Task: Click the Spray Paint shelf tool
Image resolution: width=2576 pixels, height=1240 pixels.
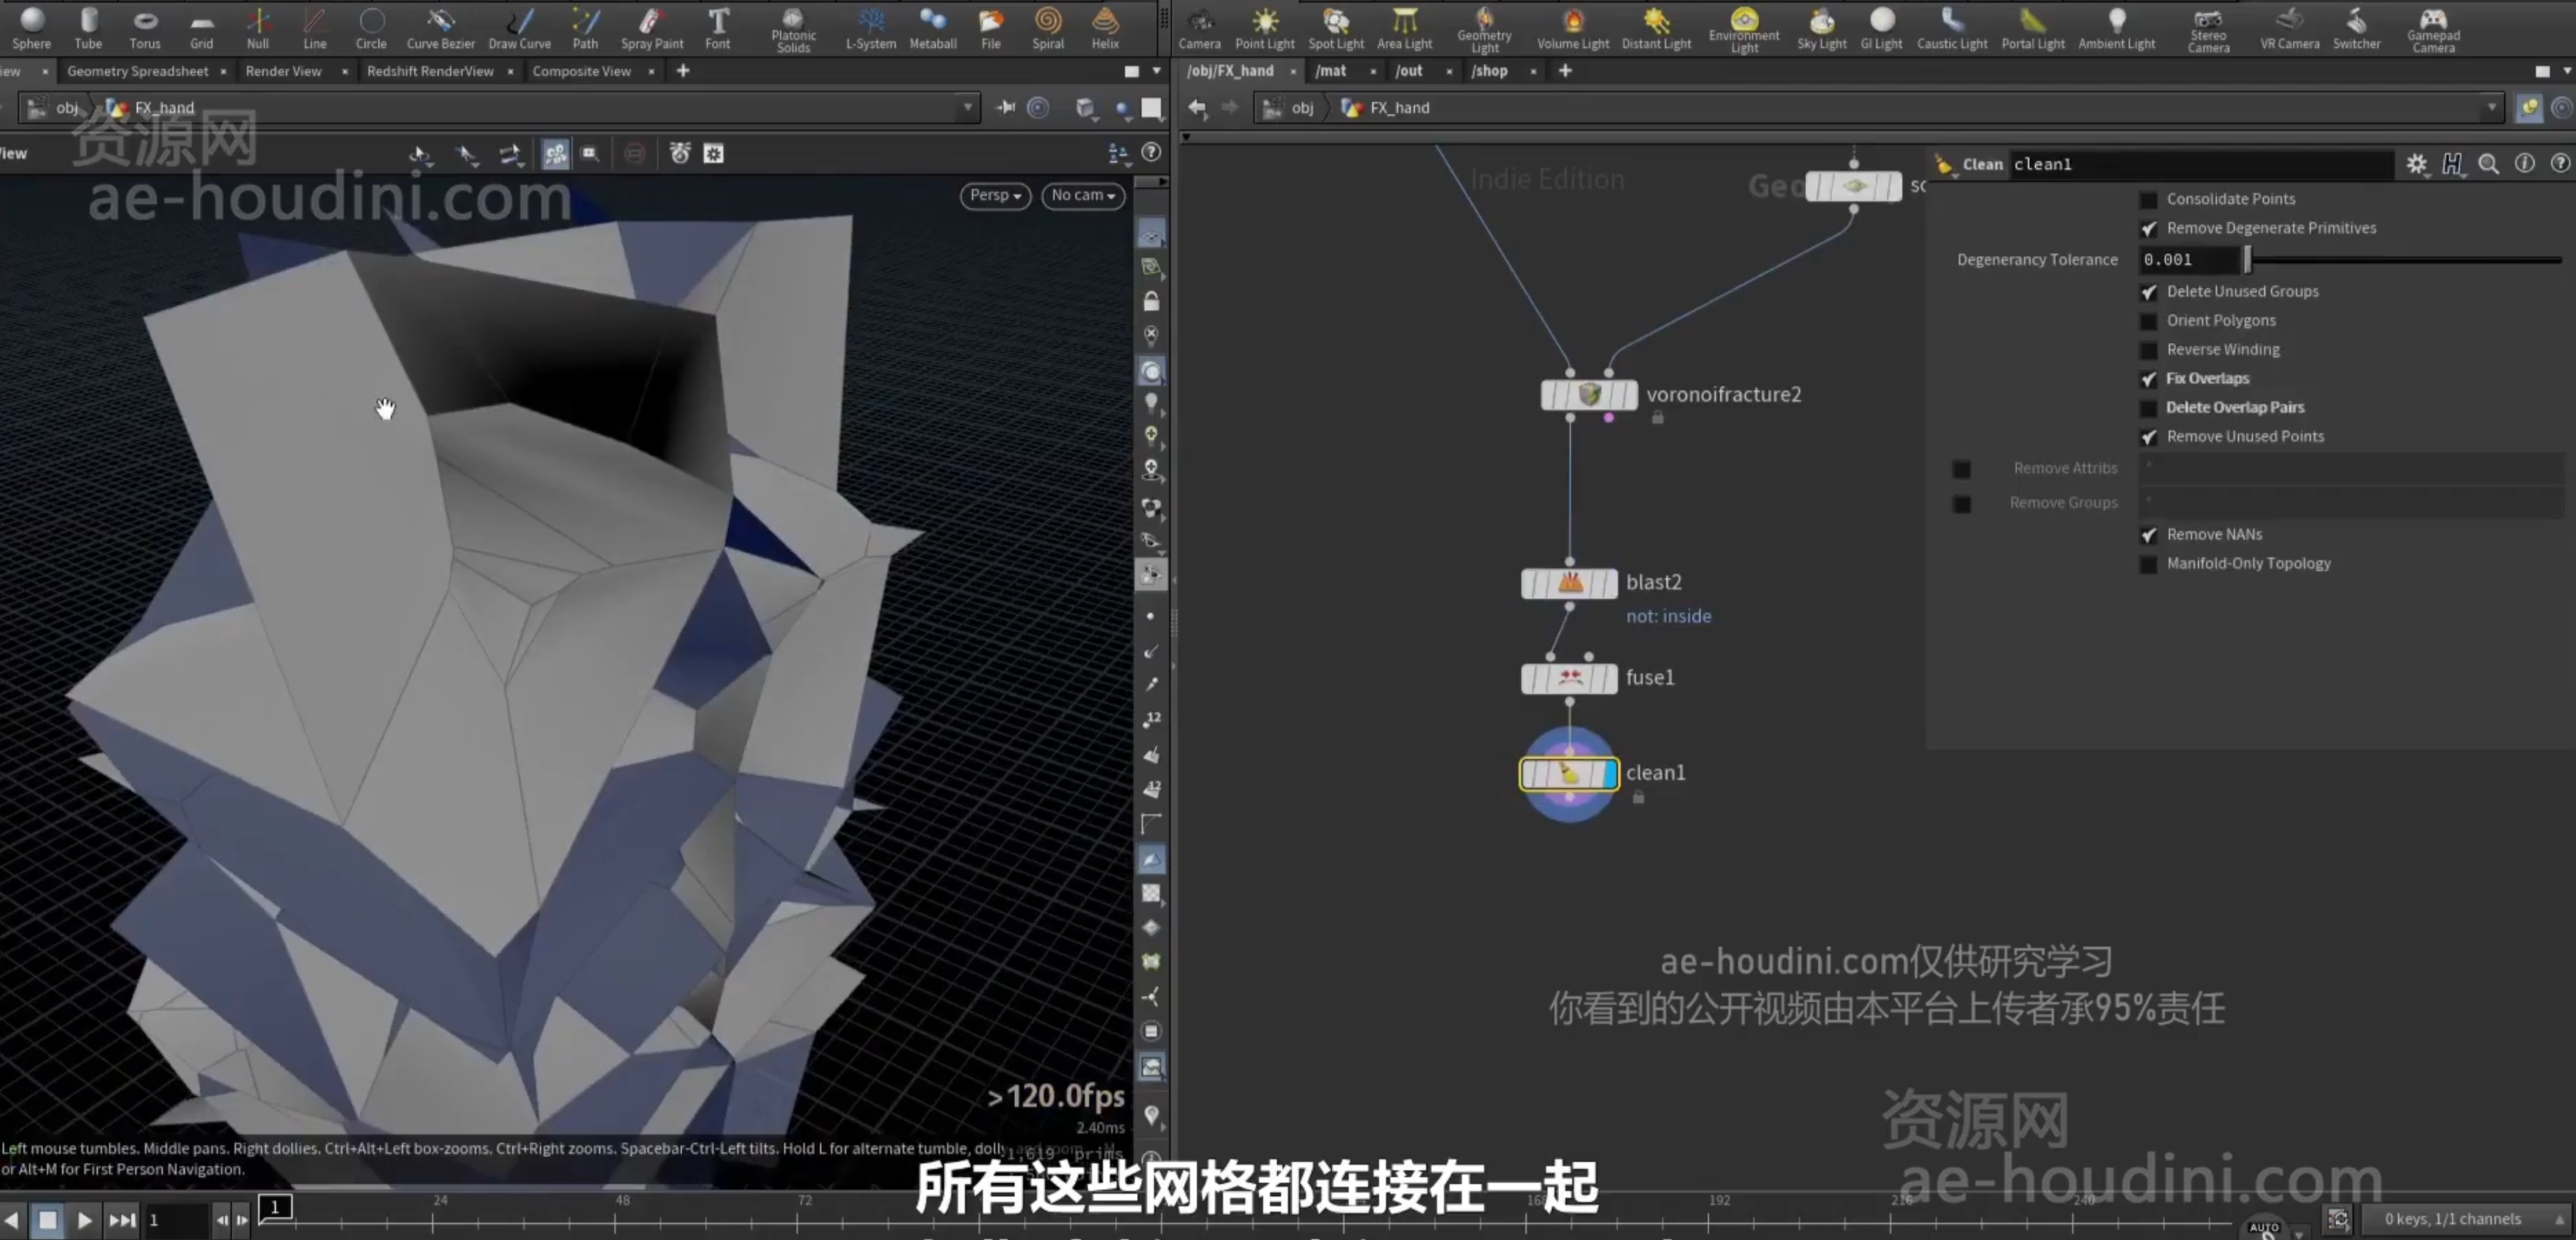Action: tap(652, 29)
